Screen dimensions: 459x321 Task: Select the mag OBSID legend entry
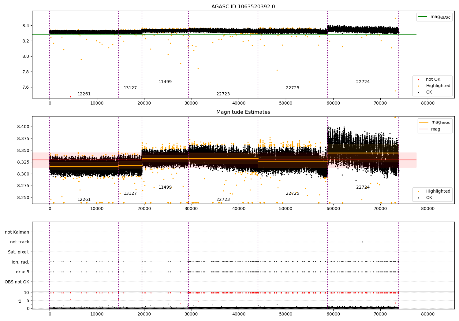click(435, 122)
